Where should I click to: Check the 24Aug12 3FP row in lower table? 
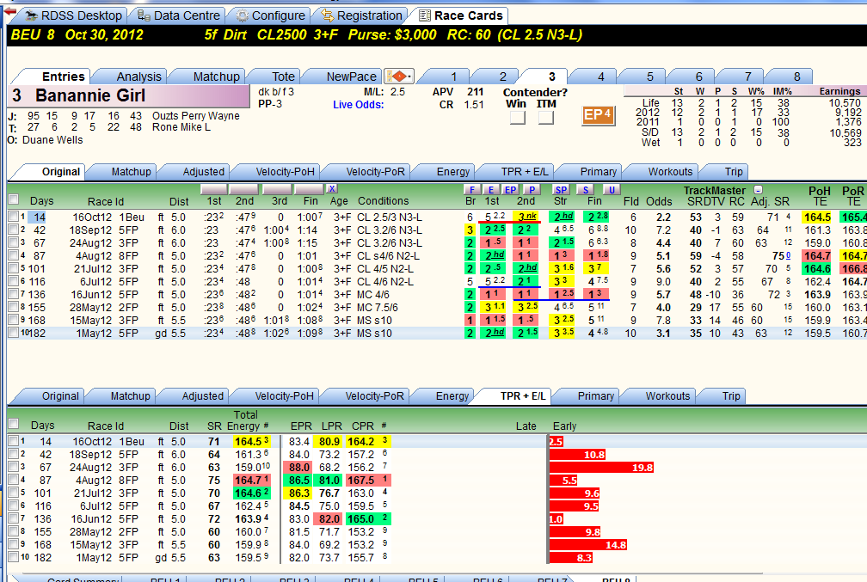(x=14, y=467)
